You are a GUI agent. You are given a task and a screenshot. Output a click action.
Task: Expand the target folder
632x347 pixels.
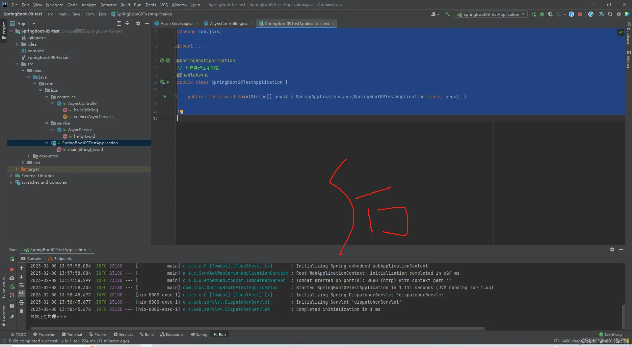click(x=17, y=169)
